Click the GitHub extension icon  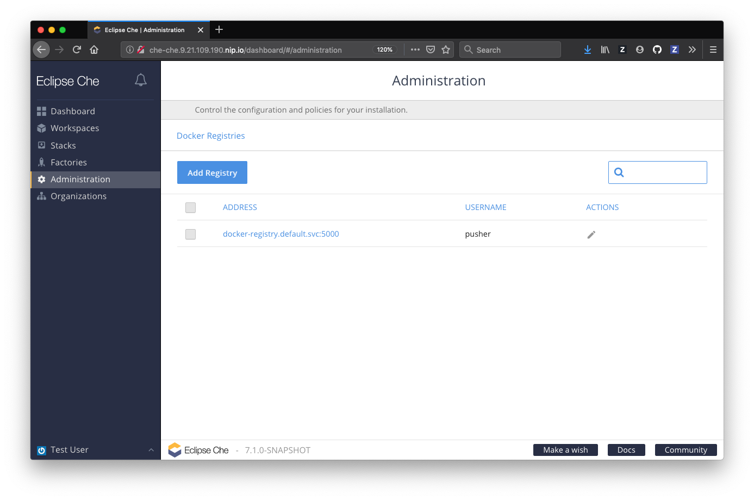pyautogui.click(x=657, y=50)
